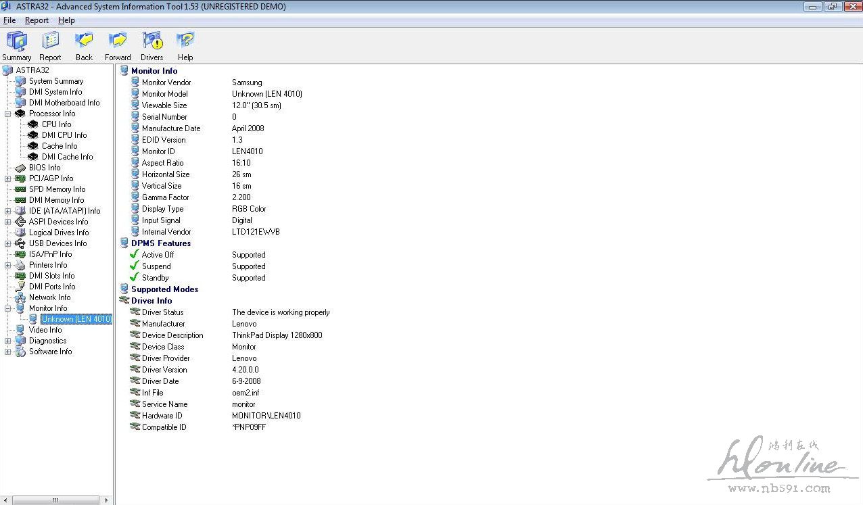
Task: Click the Help question mark toolbar icon
Action: pos(185,42)
